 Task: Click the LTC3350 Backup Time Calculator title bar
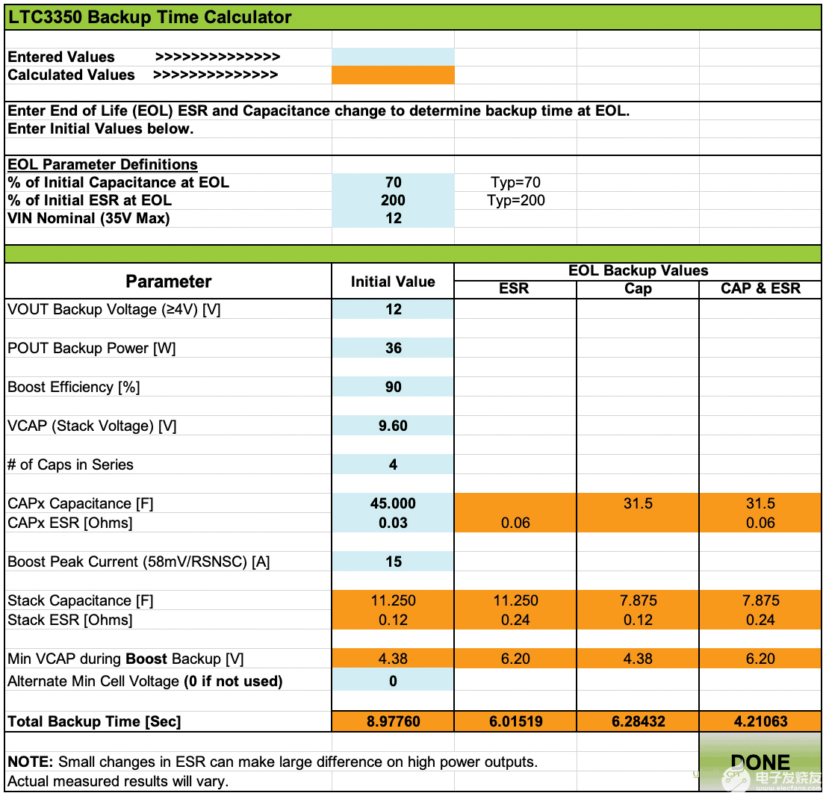412,17
